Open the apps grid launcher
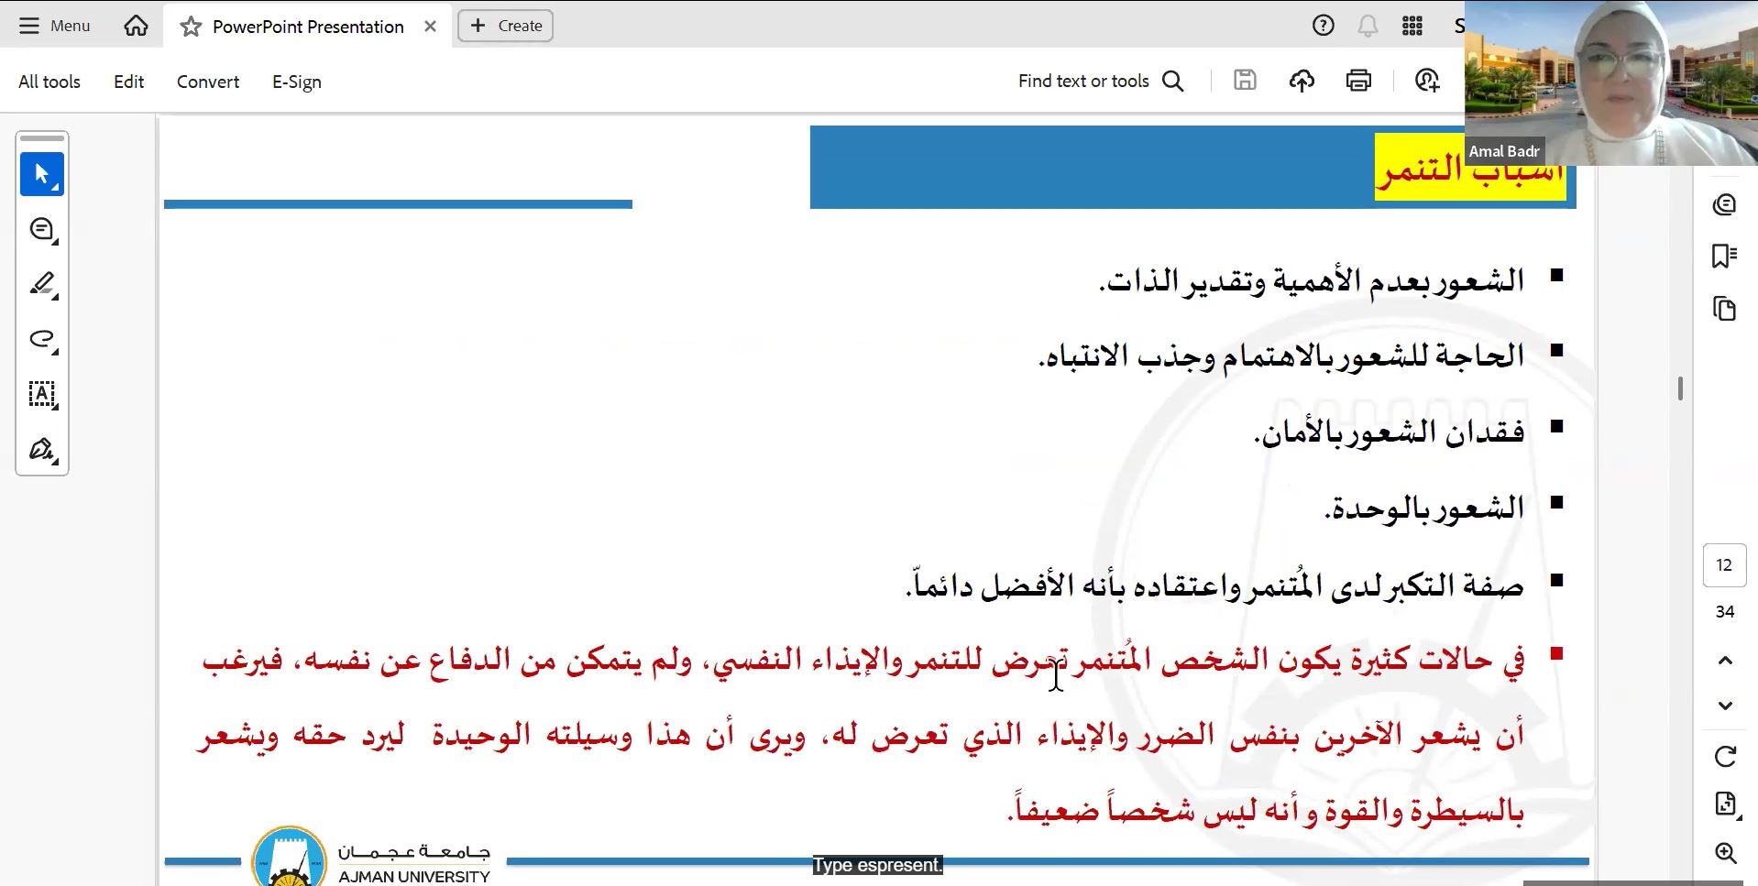Screen dimensions: 1758x886 pyautogui.click(x=1412, y=26)
